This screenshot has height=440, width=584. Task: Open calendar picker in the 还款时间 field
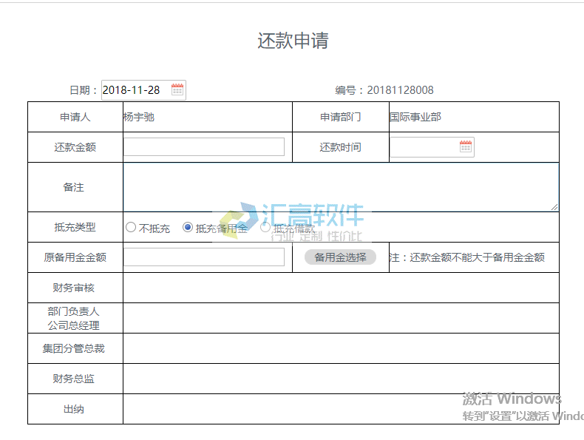tap(465, 147)
